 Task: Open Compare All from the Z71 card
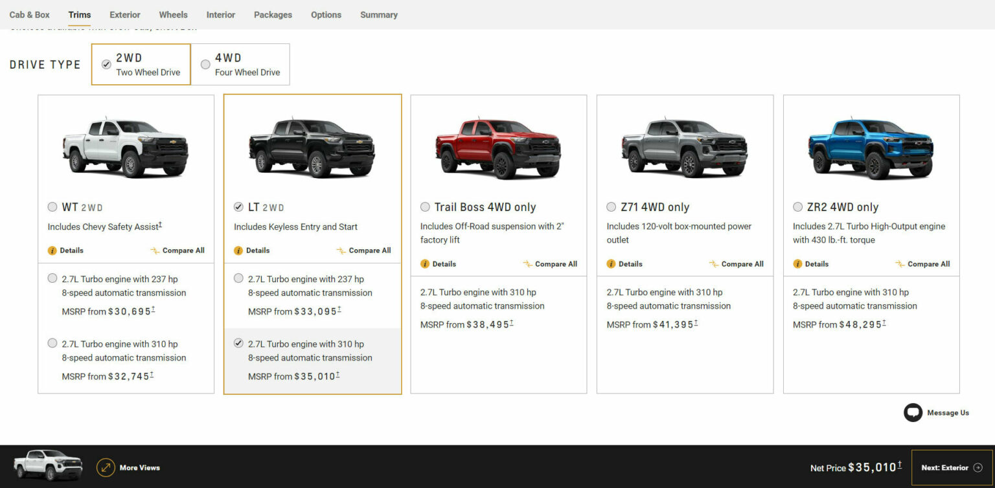tap(737, 263)
